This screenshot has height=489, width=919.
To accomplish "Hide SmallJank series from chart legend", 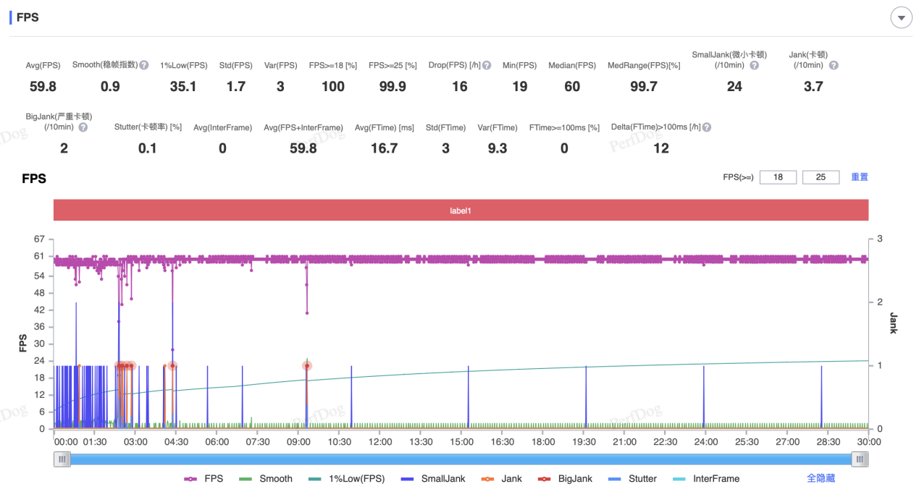I will (433, 478).
